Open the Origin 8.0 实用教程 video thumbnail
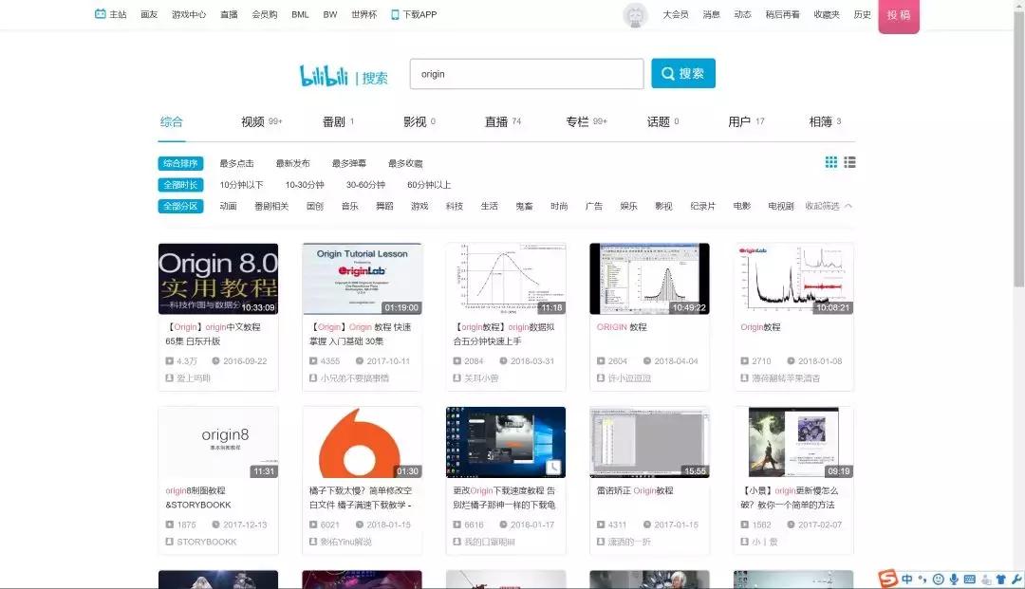1025x589 pixels. click(218, 277)
